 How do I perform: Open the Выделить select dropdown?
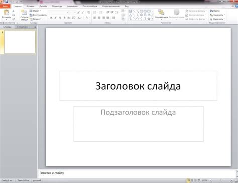(217, 19)
